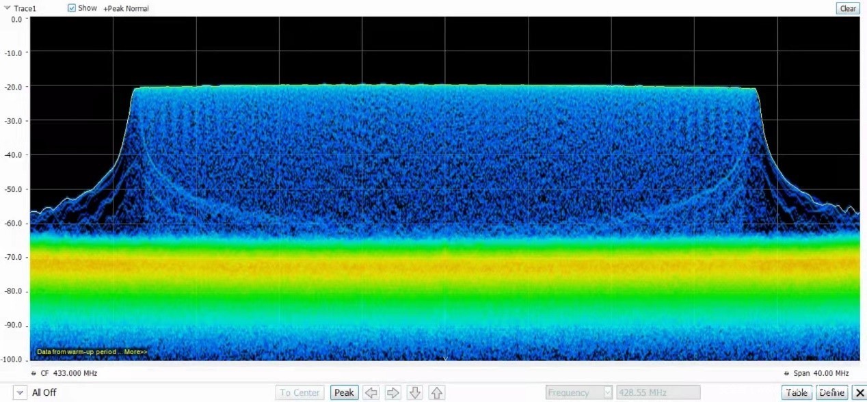Move marker to next peak left
This screenshot has height=402, width=867.
pos(371,392)
